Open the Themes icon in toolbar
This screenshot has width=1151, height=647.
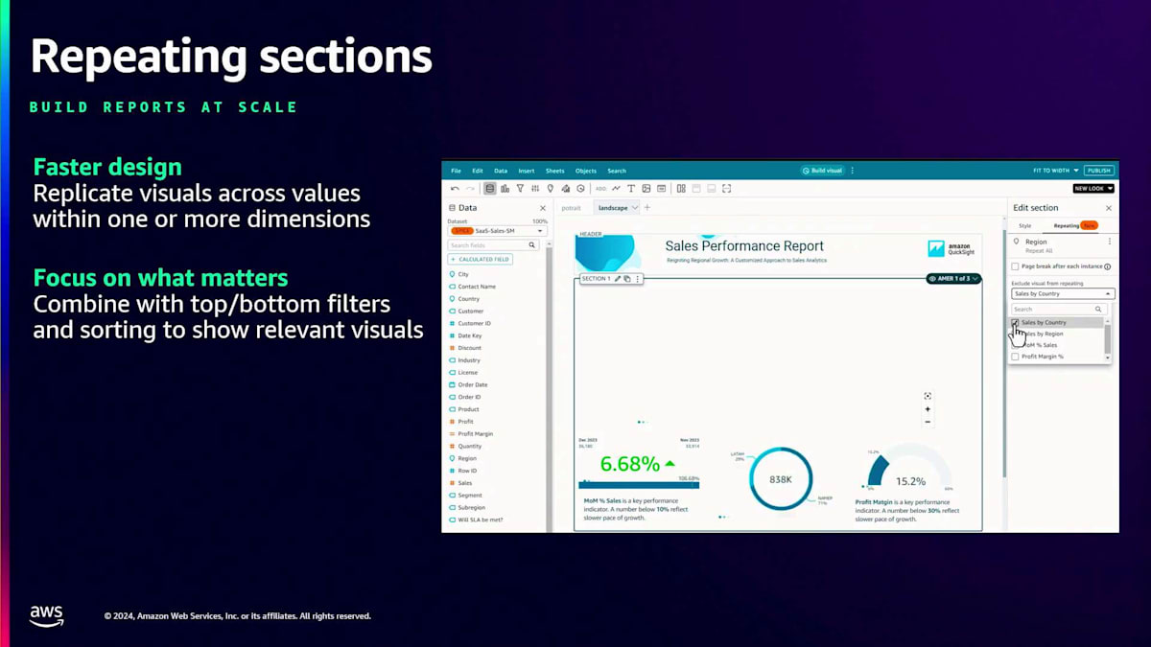click(566, 189)
